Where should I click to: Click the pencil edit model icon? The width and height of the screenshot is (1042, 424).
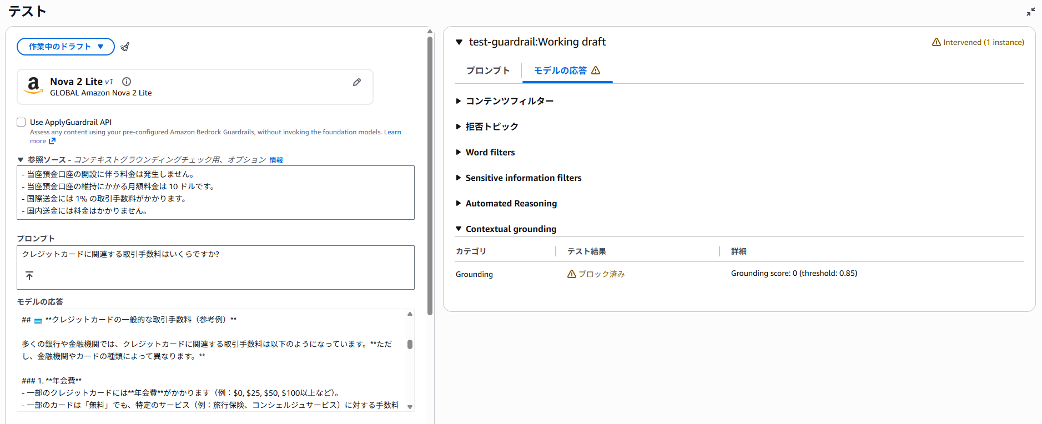pos(357,82)
